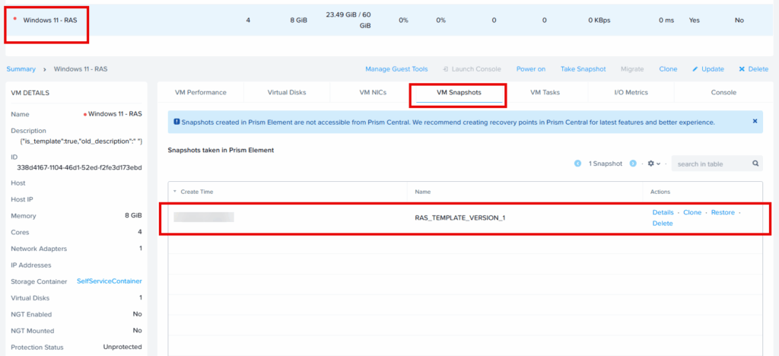Click 1 Snapshot count label
779x356 pixels.
pos(605,164)
